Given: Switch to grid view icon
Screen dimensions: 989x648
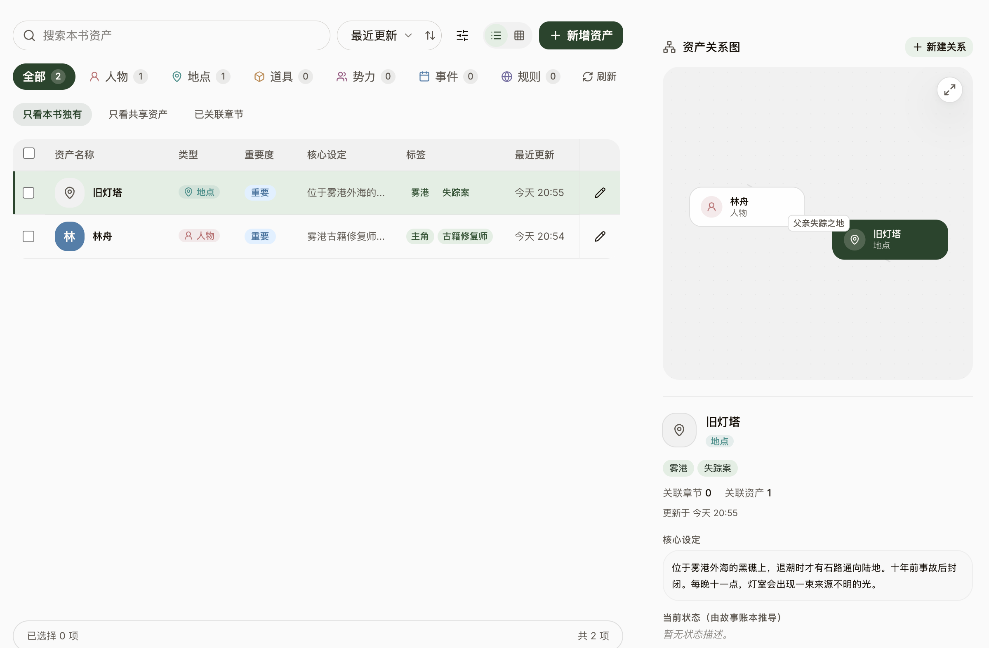Looking at the screenshot, I should (x=519, y=36).
